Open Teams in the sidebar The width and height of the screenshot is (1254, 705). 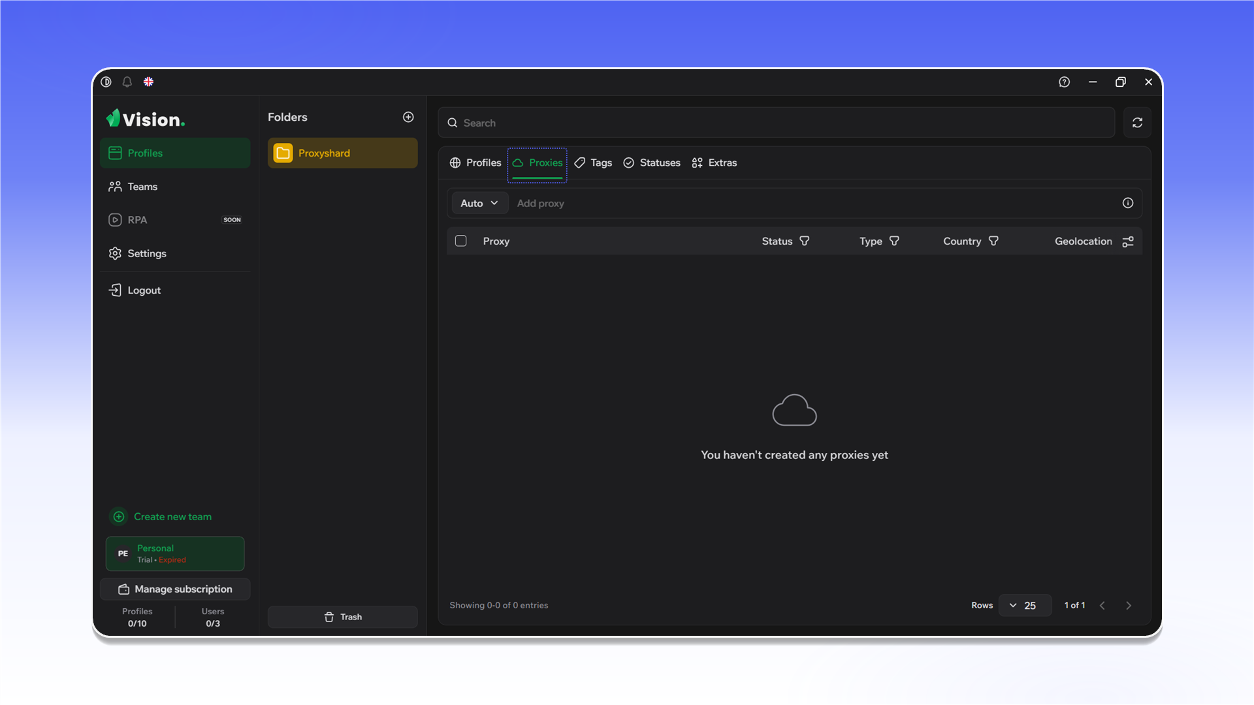(x=175, y=187)
